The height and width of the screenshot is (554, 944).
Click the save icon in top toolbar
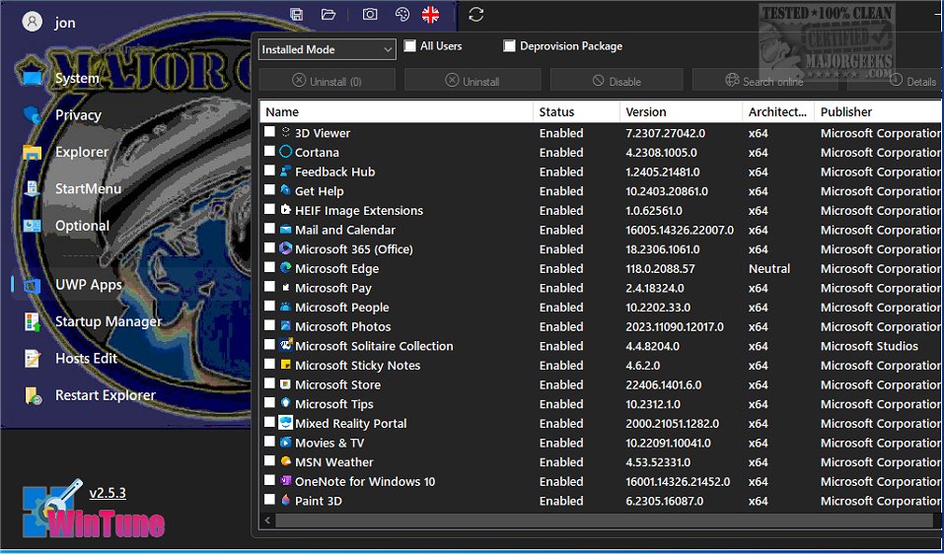296,15
